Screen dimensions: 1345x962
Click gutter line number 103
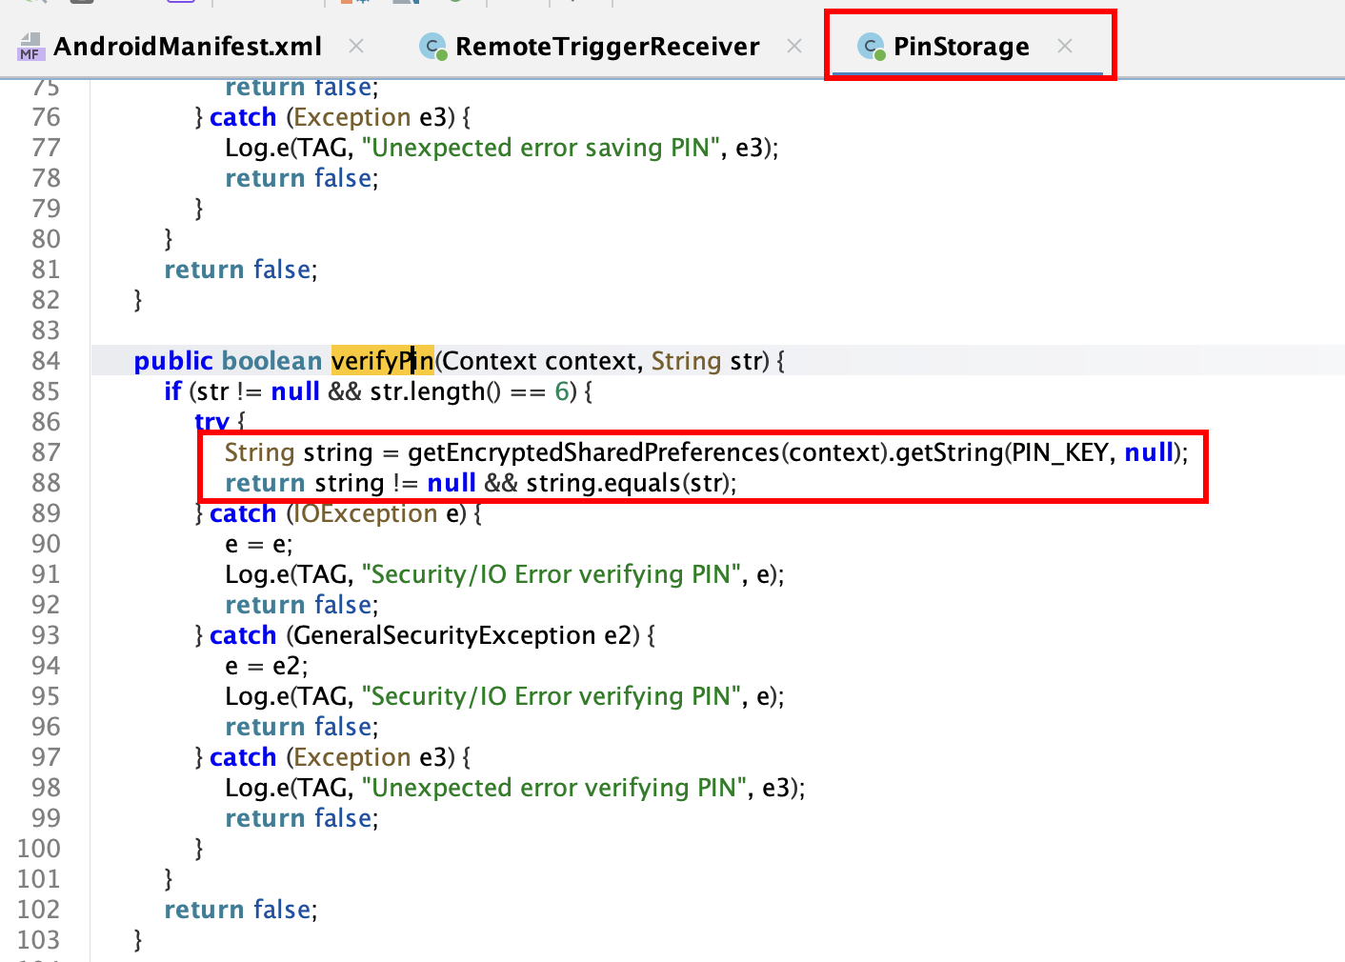38,940
